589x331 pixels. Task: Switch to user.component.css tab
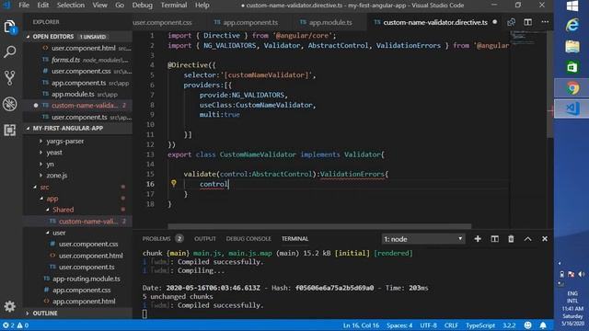coord(162,22)
